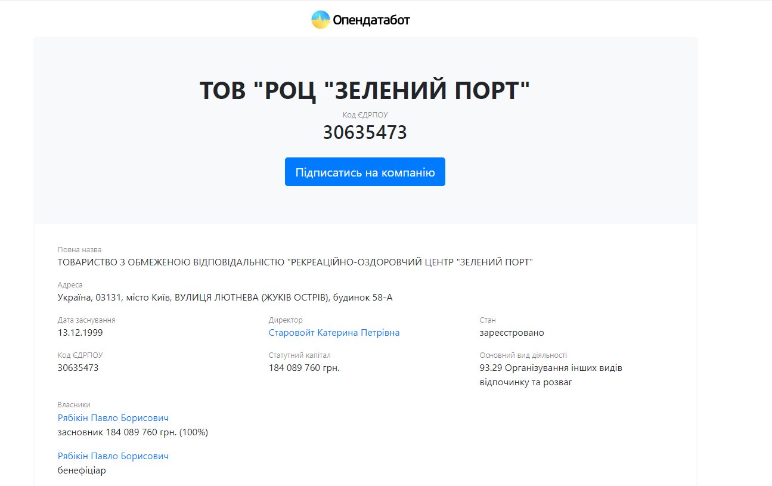Viewport: 772px width, 486px height.
Task: Click the ТОВ "РОЦ "ЗЕЛЕНИЙ ПОРТ" heading
Action: [364, 91]
